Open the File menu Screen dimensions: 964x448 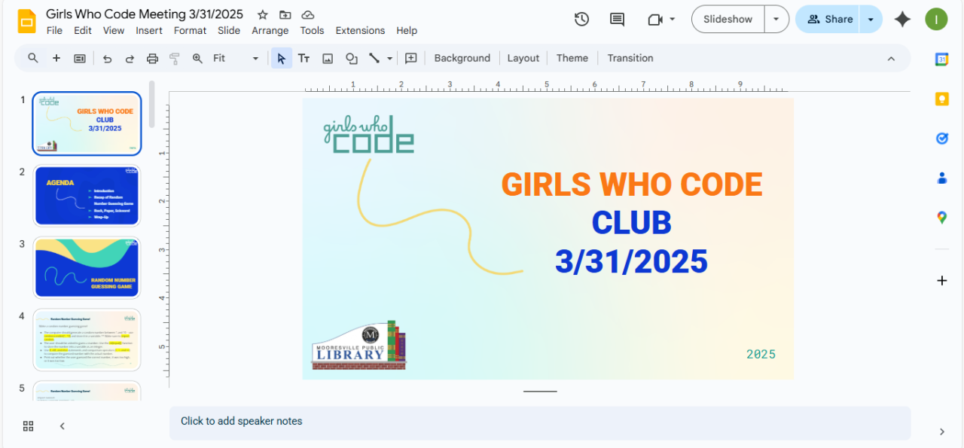tap(54, 31)
